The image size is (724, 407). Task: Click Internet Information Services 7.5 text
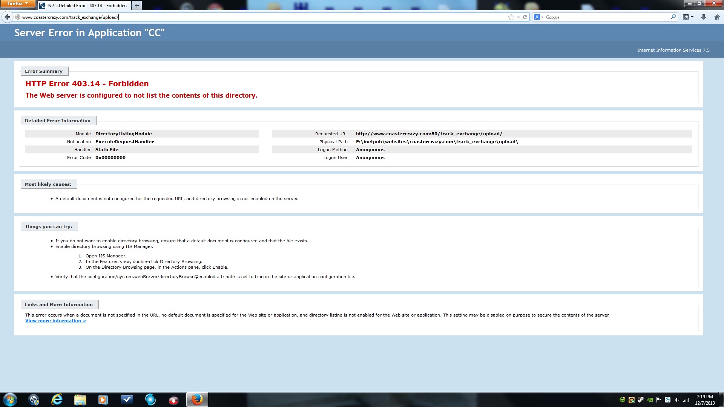click(673, 50)
